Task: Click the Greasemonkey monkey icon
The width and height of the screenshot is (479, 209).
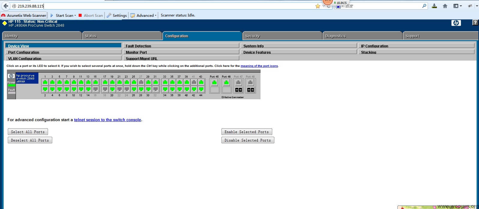Action: coord(470,6)
